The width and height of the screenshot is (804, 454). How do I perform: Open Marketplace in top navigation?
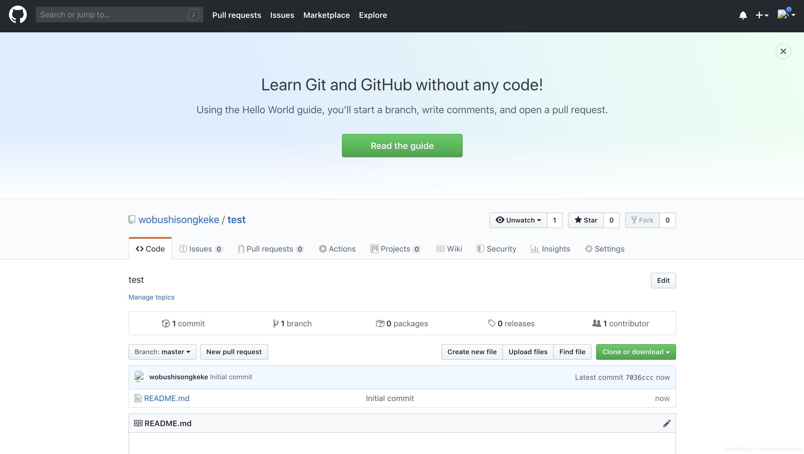[326, 15]
